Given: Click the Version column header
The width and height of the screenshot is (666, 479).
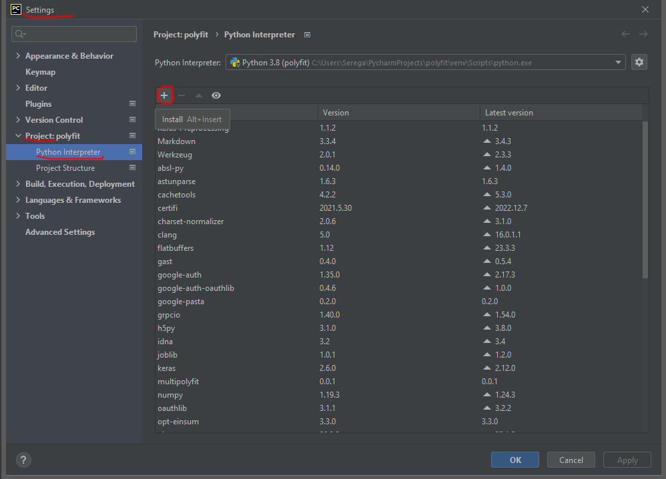Looking at the screenshot, I should (x=399, y=113).
